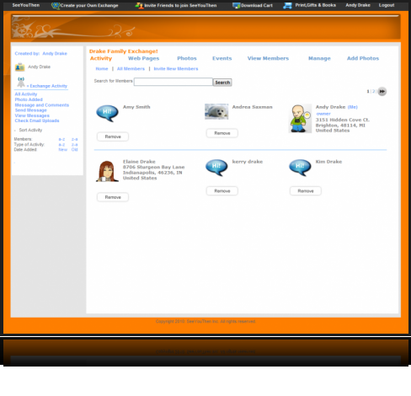
Task: Open the Photos tab
Action: [187, 58]
